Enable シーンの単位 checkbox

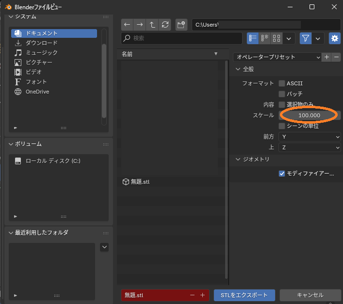click(282, 126)
